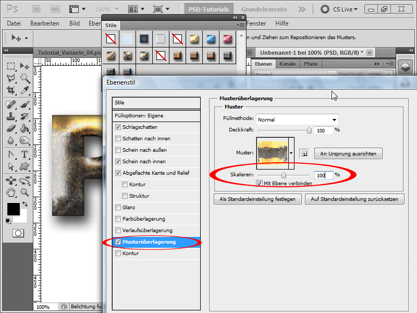The height and width of the screenshot is (313, 417).
Task: Click An Ursprung ausrichten button
Action: (x=348, y=153)
